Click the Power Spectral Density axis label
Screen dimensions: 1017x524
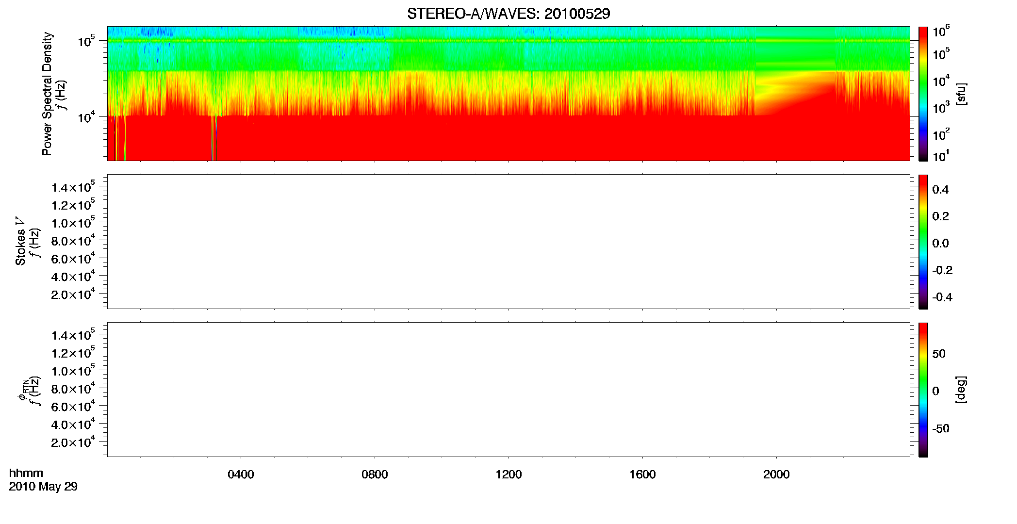[47, 94]
